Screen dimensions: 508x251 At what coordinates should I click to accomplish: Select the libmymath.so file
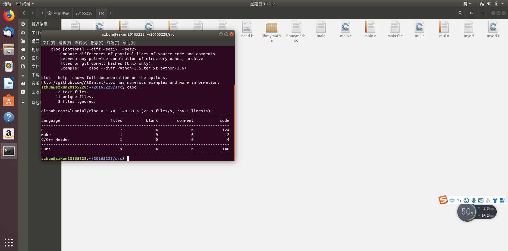click(296, 31)
